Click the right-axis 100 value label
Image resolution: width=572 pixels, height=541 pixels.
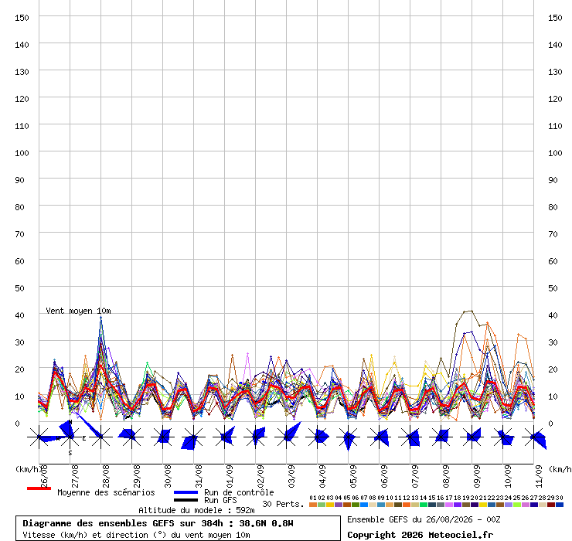click(555, 153)
